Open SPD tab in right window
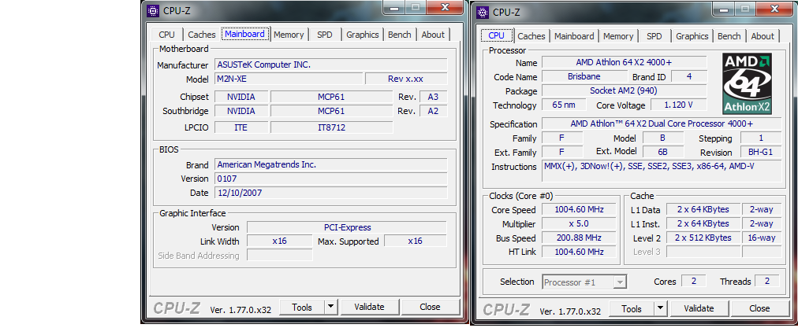Screen dimensions: 798x328 coord(654,36)
